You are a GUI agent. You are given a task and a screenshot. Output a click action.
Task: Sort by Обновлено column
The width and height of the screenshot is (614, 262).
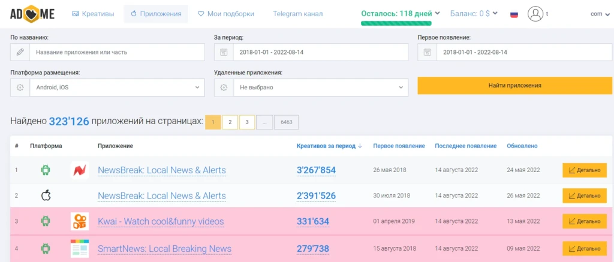point(522,146)
